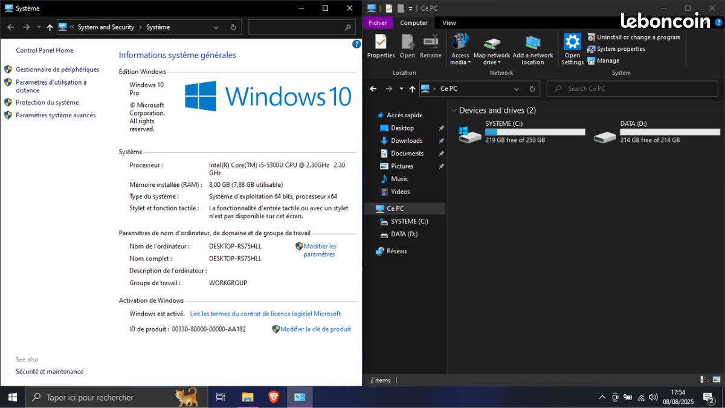
Task: Go up one level in Ce PC window
Action: 412,89
